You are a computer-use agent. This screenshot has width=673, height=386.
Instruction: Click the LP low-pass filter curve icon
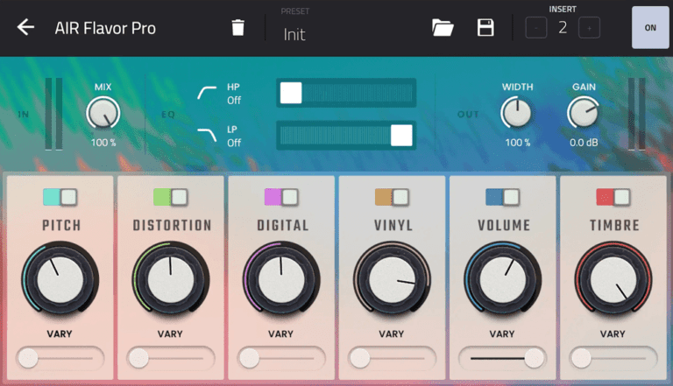(209, 135)
